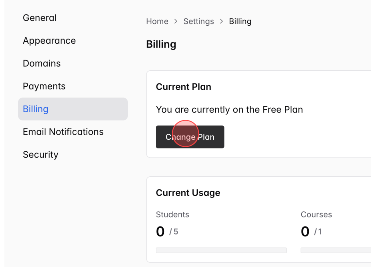Viewport: 371px width, 267px height.
Task: Open the Payments settings section
Action: coord(44,86)
